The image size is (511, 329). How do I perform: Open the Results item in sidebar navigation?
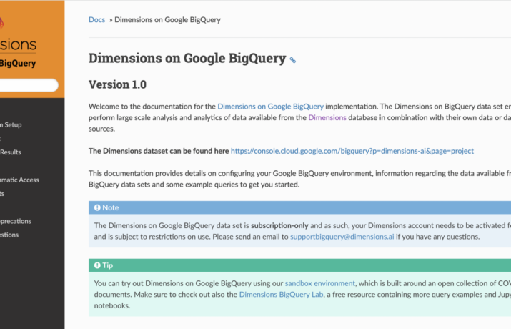click(11, 152)
